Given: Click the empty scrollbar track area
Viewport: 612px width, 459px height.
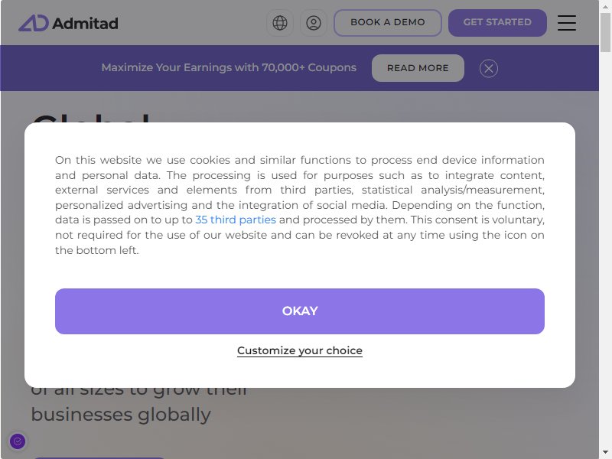Looking at the screenshot, I should [x=605, y=250].
